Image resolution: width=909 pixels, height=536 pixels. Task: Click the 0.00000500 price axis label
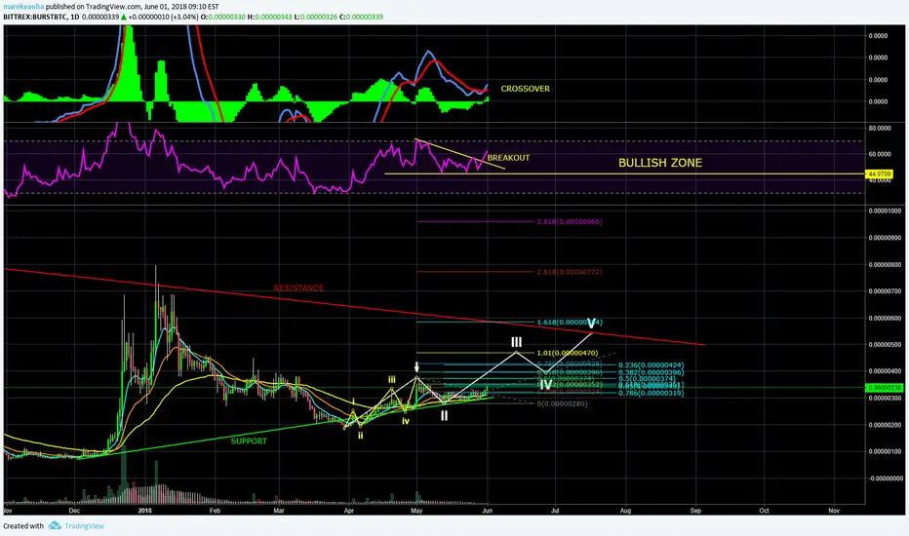pos(885,345)
